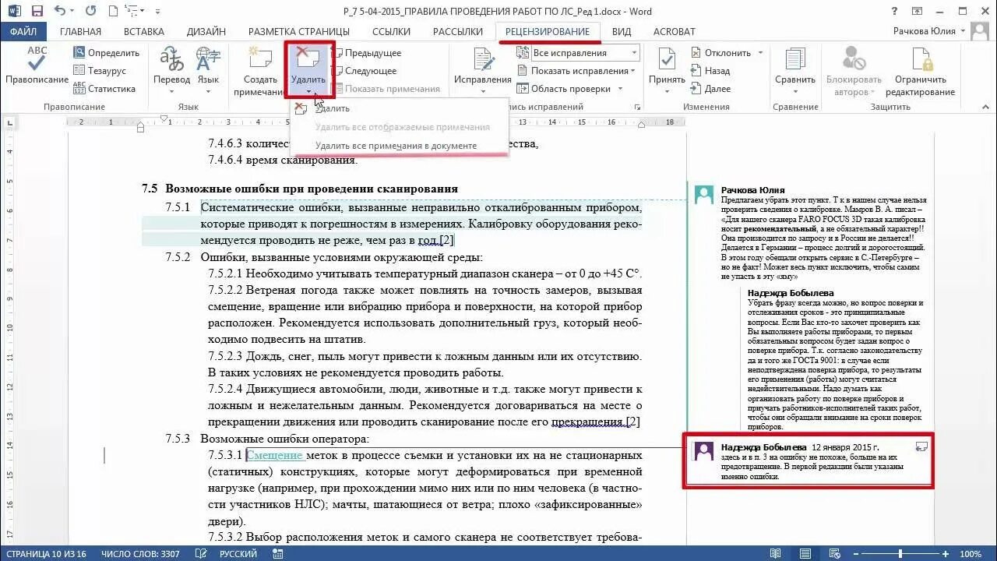Screen dimensions: 997x561
Task: Click Рачкова Юлия comment author name
Action: coord(752,190)
